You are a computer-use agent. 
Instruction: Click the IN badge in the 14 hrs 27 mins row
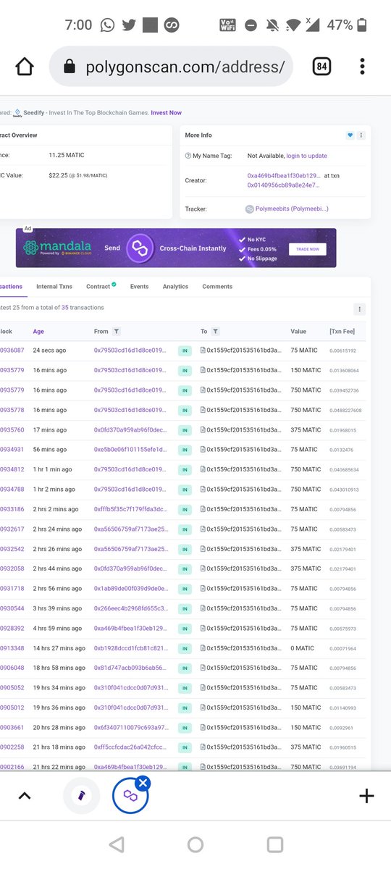[x=185, y=648]
